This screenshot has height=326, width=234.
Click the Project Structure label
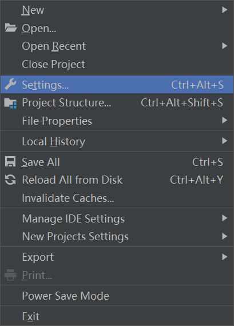pyautogui.click(x=66, y=103)
